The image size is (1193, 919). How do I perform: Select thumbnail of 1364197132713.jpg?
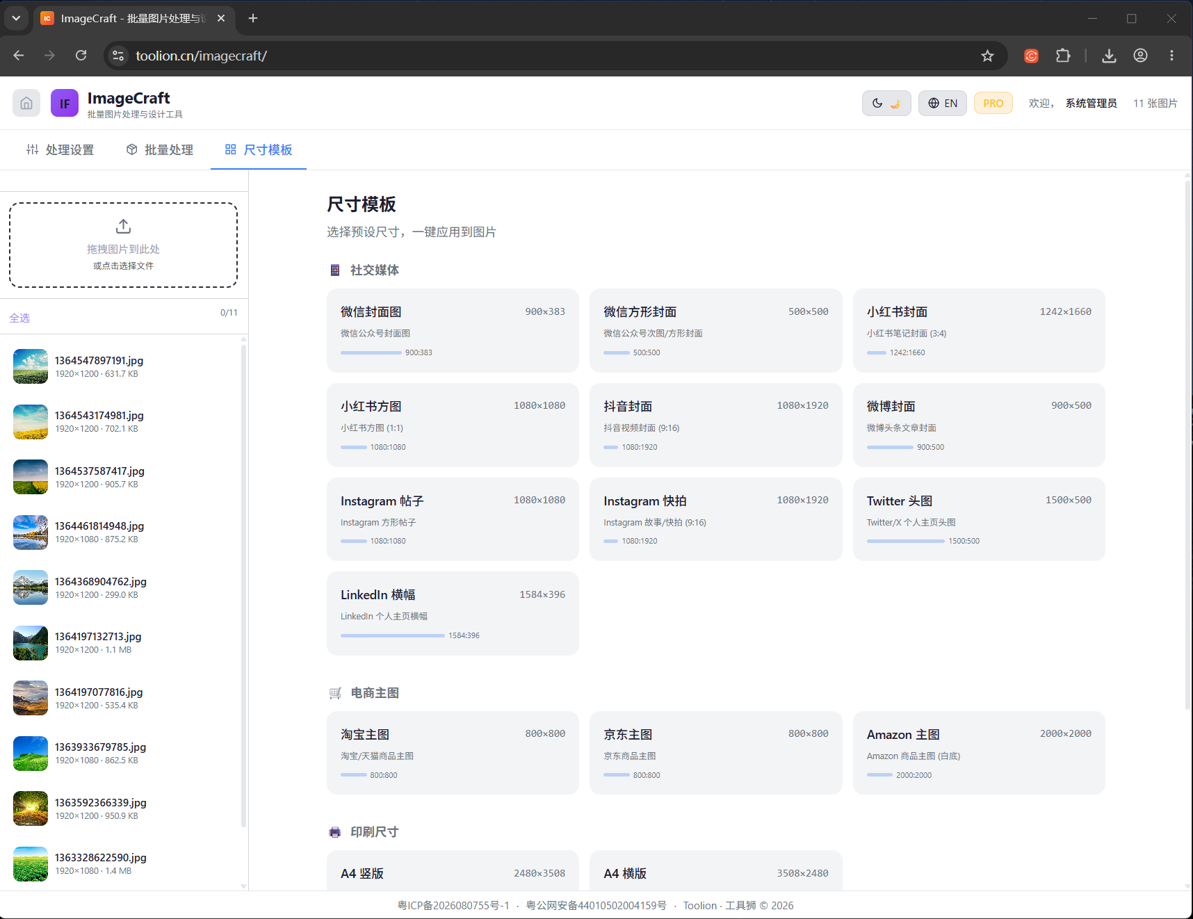(31, 643)
